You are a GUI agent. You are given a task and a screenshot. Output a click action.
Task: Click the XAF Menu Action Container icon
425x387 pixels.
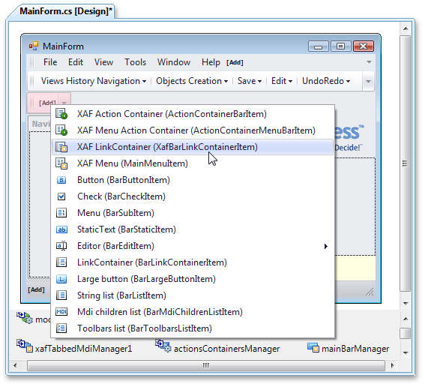(x=61, y=130)
